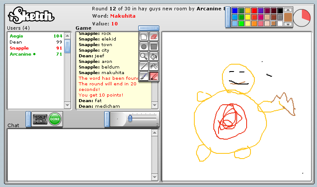Click the 'Dean: jeef' game log line
317x187 pixels.
click(92, 56)
